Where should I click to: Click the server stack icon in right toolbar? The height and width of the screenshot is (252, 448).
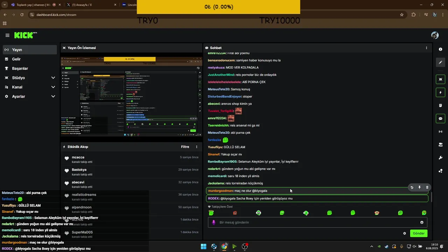[441, 145]
